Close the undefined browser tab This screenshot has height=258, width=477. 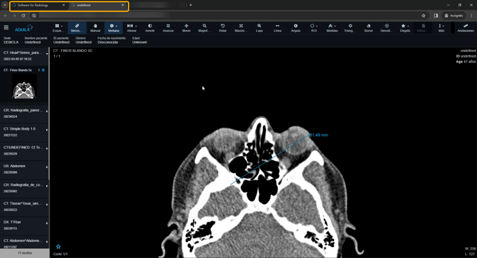[x=123, y=5]
